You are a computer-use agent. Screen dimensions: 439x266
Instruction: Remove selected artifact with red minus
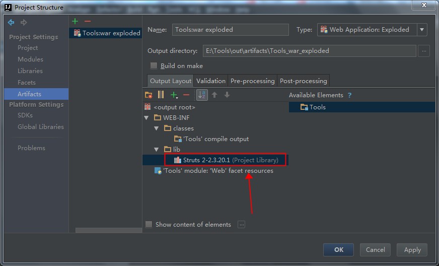click(x=88, y=21)
